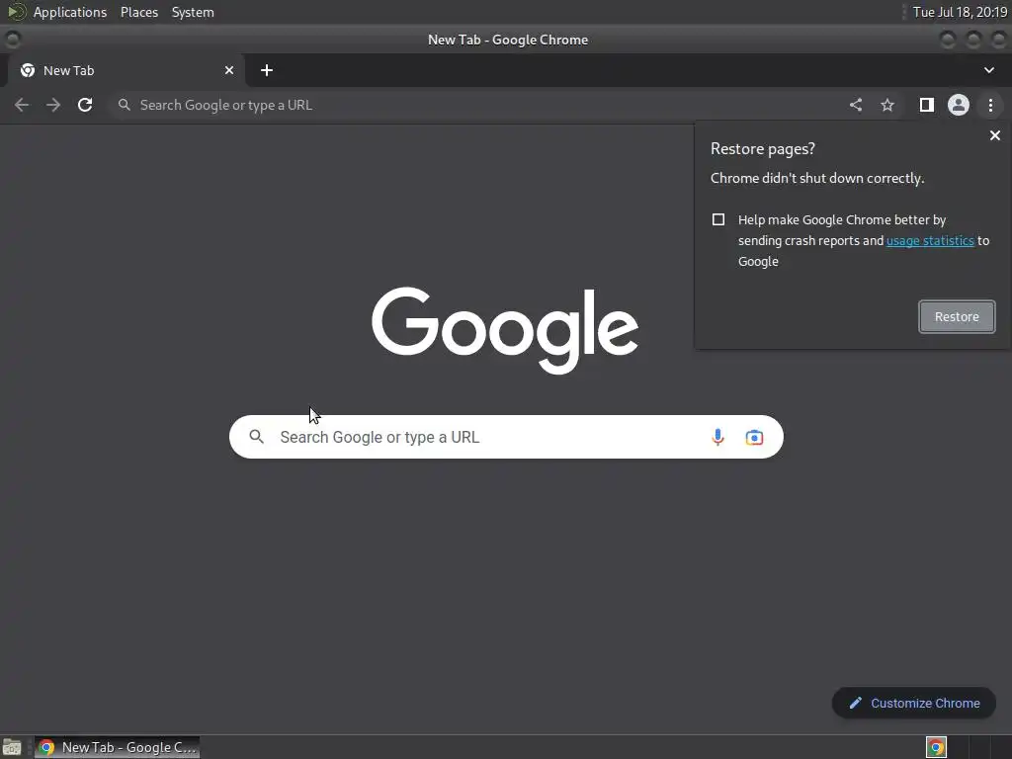Open the Places menu

click(x=139, y=12)
